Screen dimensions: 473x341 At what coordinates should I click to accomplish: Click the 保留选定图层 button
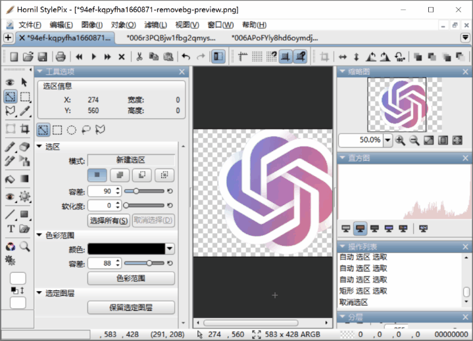[131, 307]
